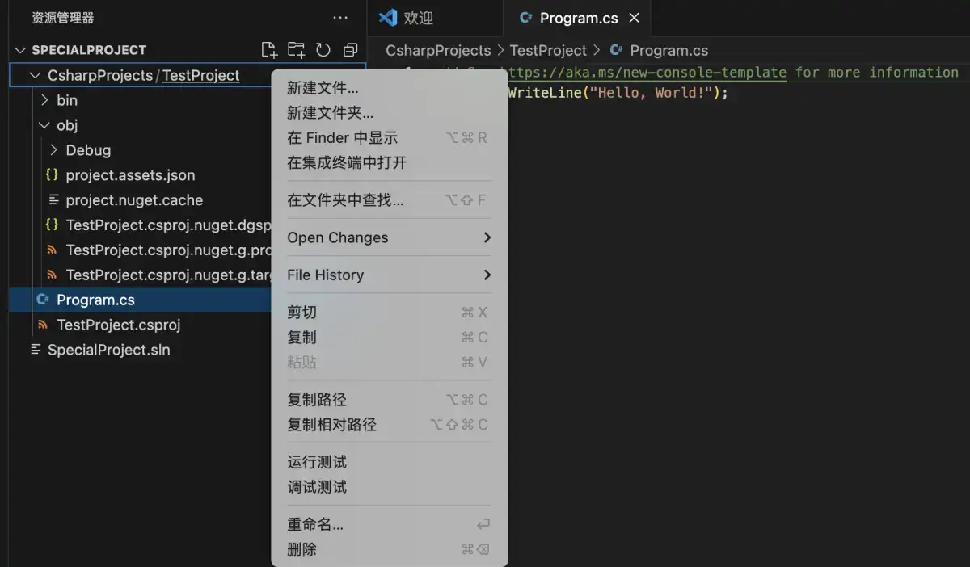Open the explorer's three-dot more actions menu
This screenshot has height=567, width=970.
click(340, 18)
